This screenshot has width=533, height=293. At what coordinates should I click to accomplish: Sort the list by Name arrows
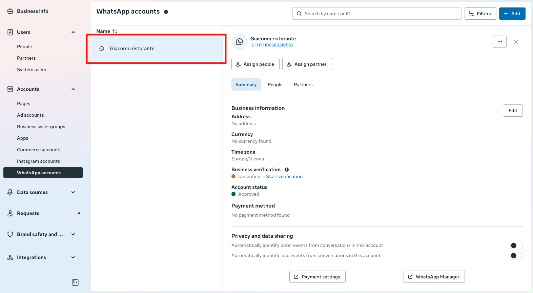pos(115,31)
